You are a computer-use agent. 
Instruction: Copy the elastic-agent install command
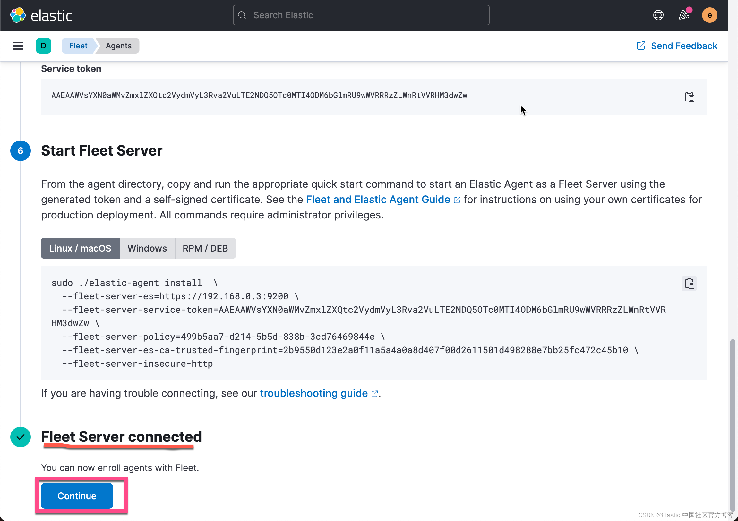click(x=690, y=284)
